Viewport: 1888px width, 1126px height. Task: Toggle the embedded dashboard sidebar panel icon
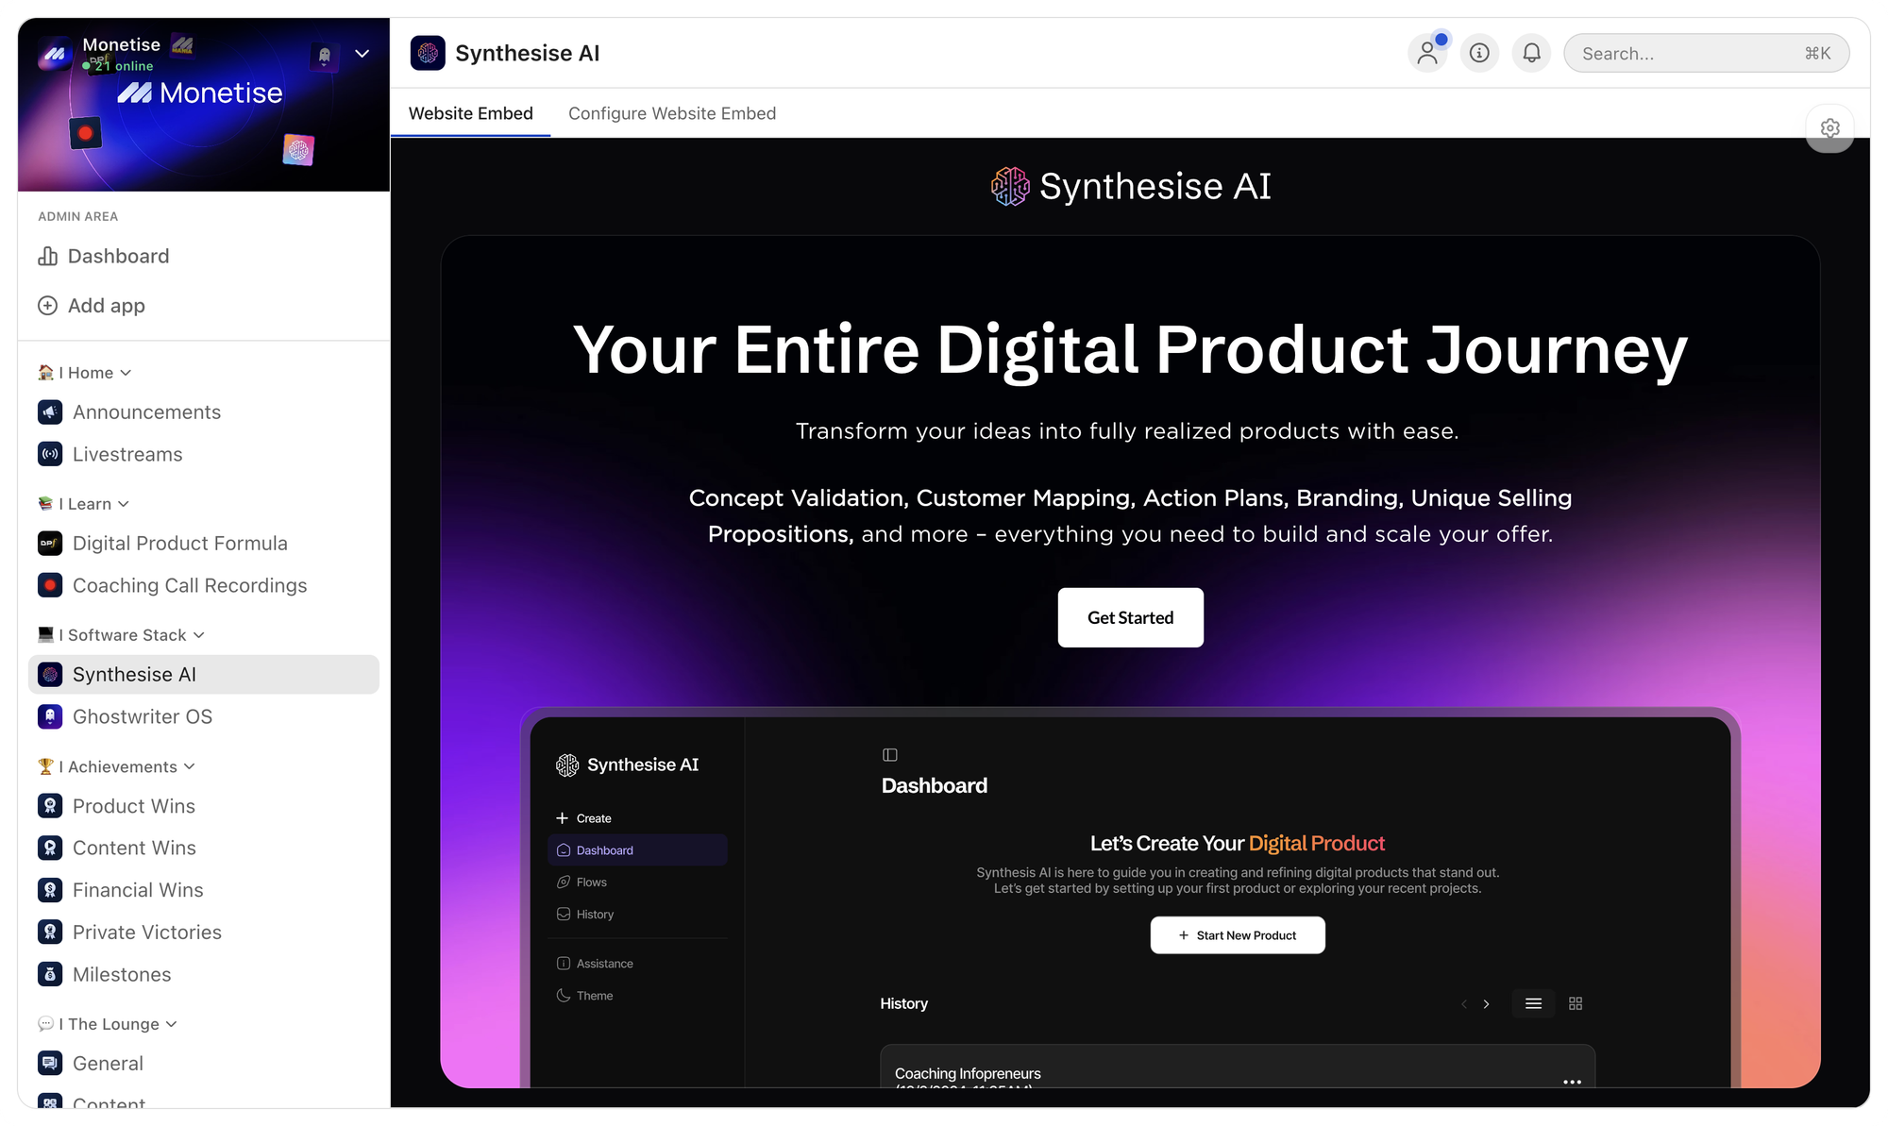tap(889, 755)
